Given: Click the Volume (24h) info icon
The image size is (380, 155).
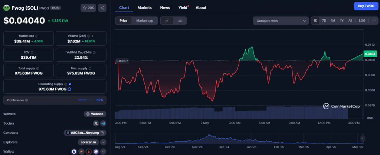Looking at the screenshot, I should click(89, 36).
